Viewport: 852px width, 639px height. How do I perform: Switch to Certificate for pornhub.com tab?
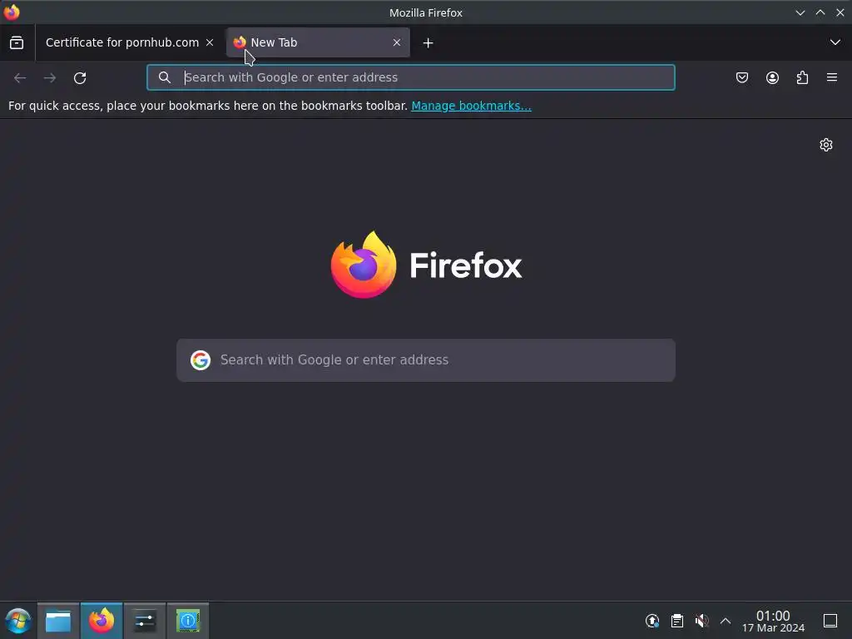tap(122, 42)
